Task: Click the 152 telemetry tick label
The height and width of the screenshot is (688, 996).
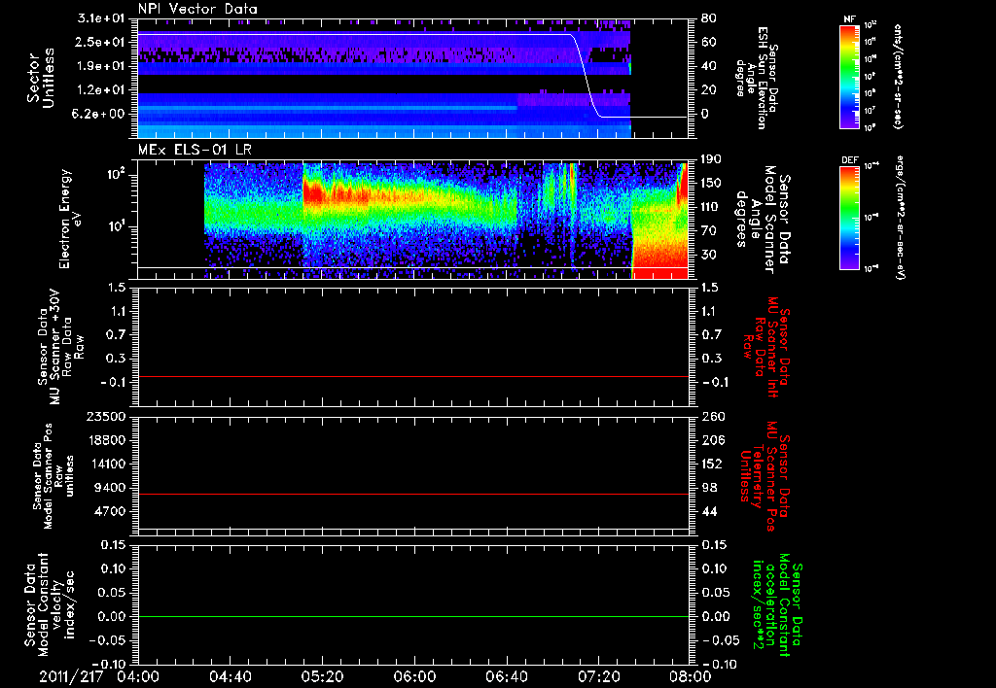Action: click(x=712, y=464)
